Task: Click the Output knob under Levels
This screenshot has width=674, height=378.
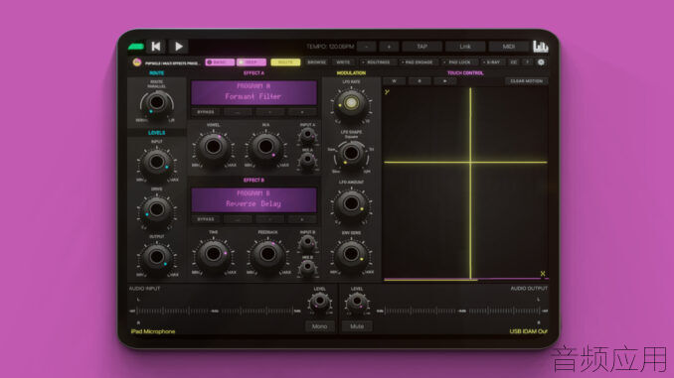Action: pyautogui.click(x=156, y=257)
